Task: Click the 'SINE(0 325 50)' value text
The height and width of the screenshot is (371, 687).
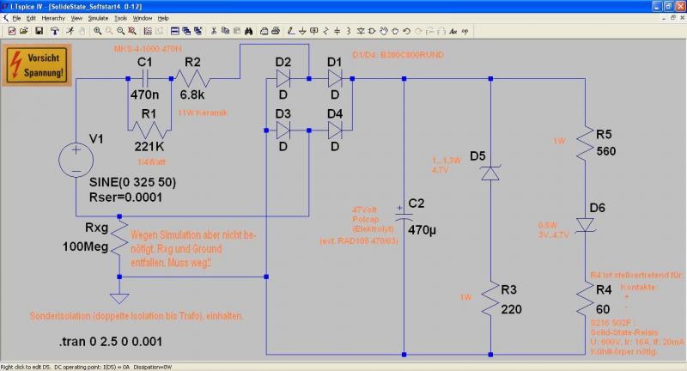Action: click(x=133, y=182)
